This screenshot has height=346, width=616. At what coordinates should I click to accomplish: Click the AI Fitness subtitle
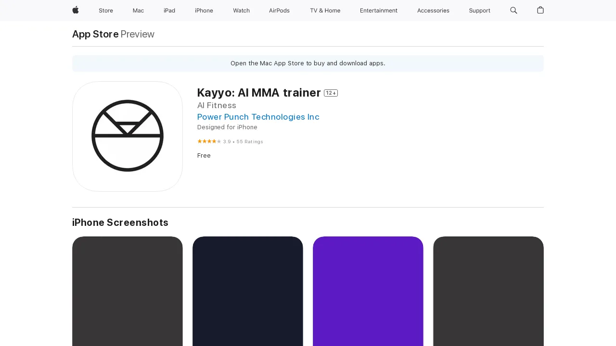tap(217, 105)
